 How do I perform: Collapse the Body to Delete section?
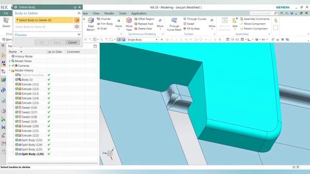[79, 13]
